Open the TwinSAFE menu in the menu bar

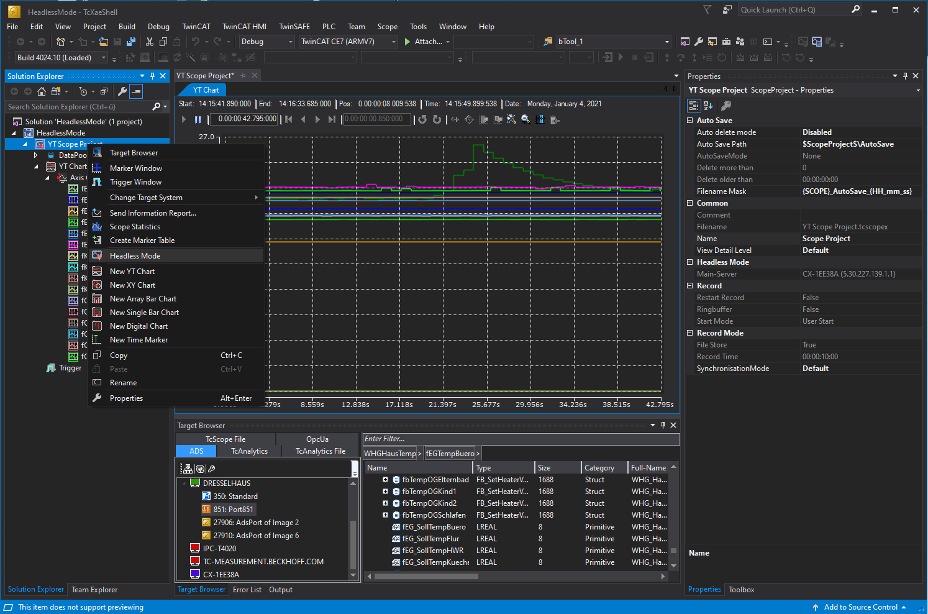tap(294, 27)
